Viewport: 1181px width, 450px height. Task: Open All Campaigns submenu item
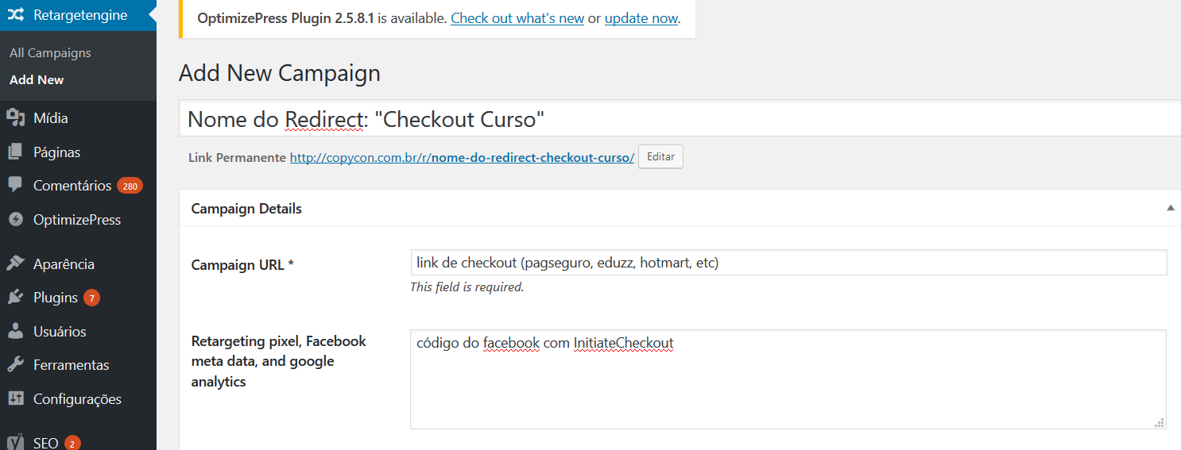50,53
